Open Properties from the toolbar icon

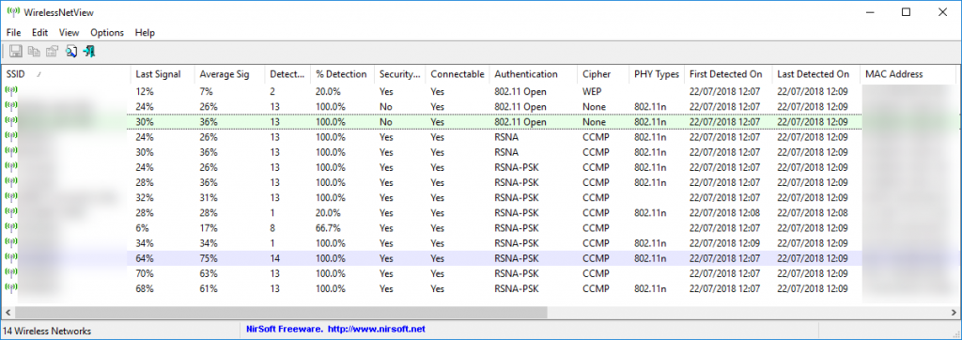point(53,52)
